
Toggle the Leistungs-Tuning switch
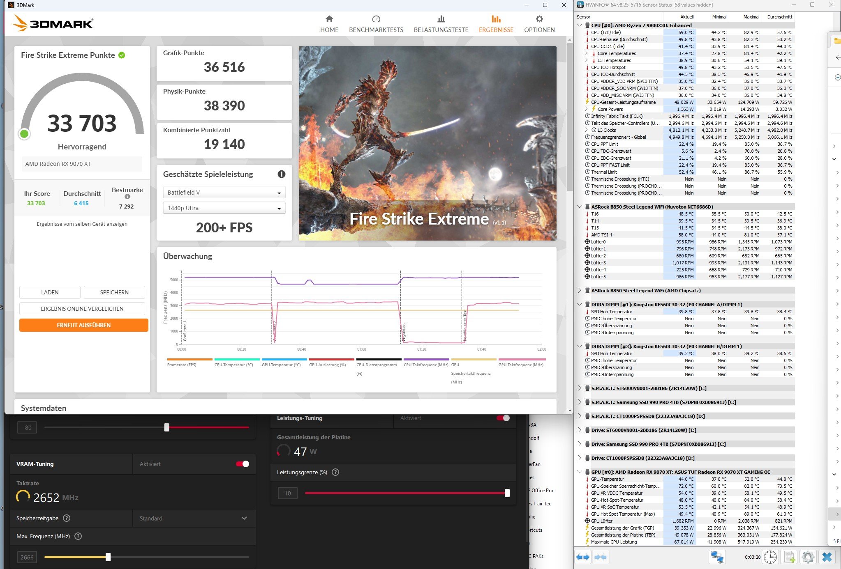tap(503, 418)
